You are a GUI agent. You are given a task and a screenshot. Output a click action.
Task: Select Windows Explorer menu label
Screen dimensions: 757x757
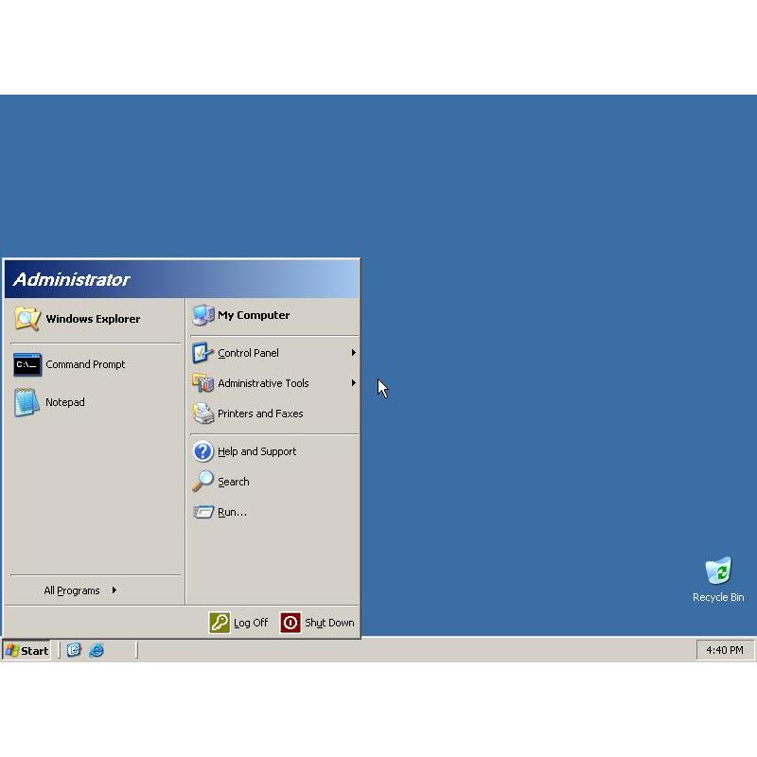(x=93, y=319)
